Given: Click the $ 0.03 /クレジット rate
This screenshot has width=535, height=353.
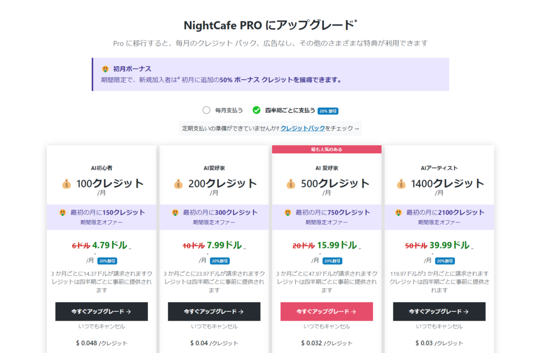Looking at the screenshot, I should pyautogui.click(x=439, y=343).
